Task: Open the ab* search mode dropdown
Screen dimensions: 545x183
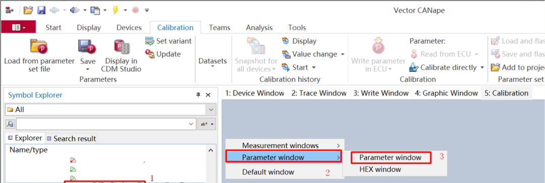Action: pyautogui.click(x=206, y=124)
